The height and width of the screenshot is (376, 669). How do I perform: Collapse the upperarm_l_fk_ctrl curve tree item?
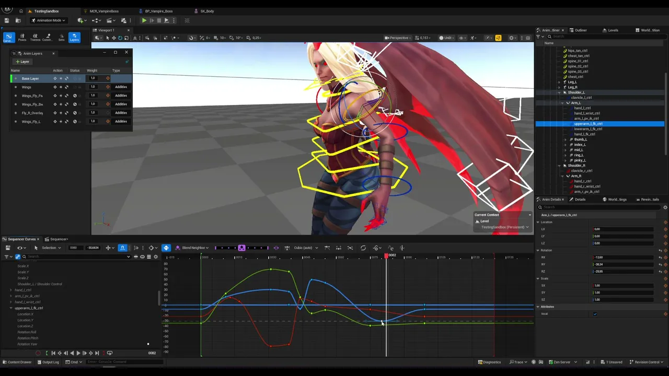point(11,308)
